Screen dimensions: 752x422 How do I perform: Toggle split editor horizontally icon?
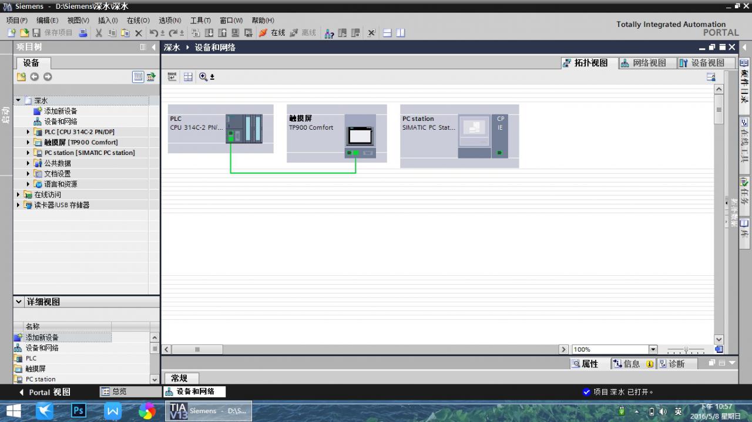[387, 33]
